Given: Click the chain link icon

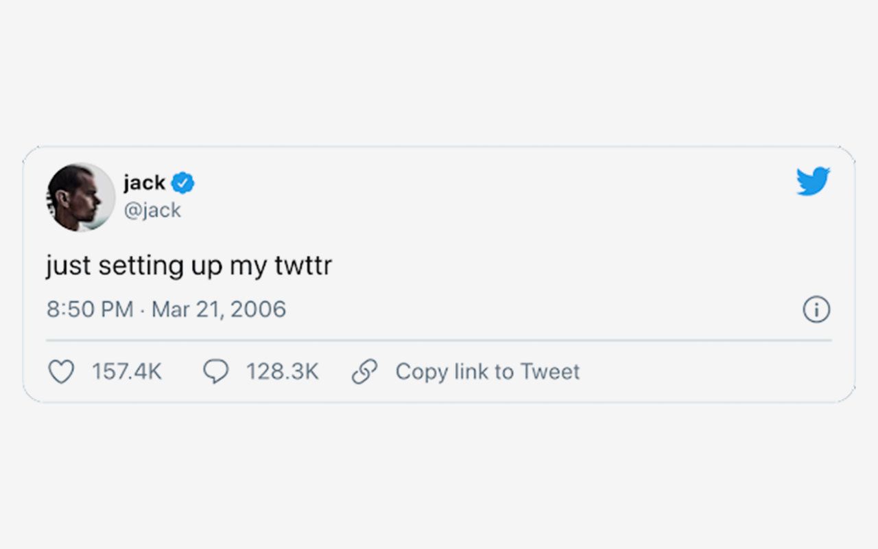Looking at the screenshot, I should [364, 372].
